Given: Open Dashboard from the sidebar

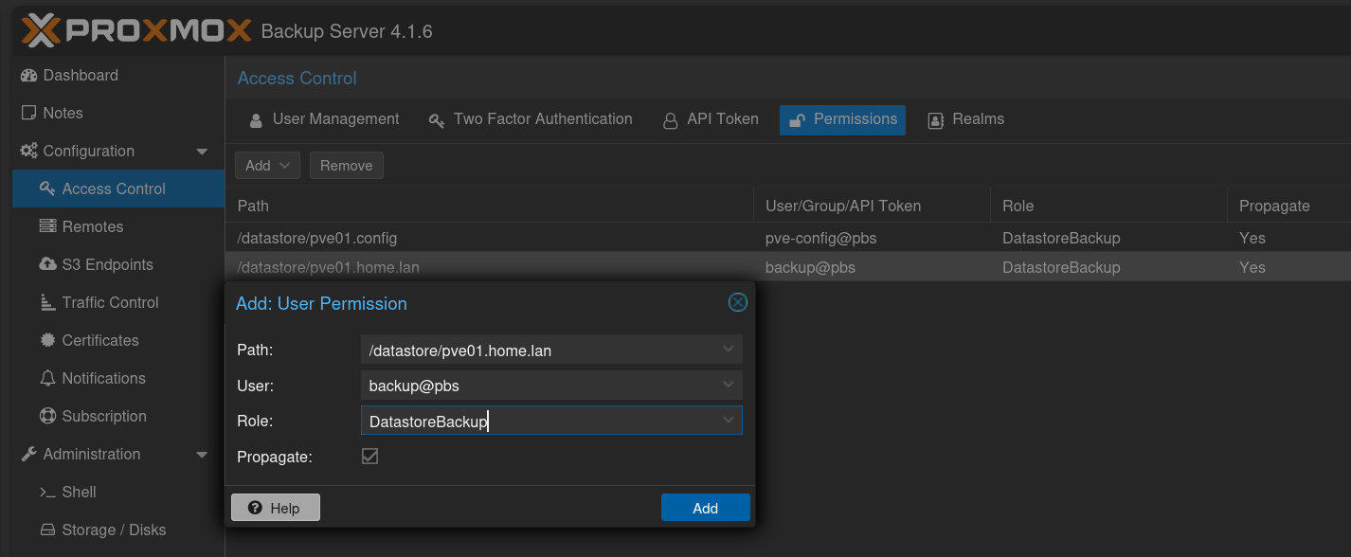Looking at the screenshot, I should tap(81, 75).
